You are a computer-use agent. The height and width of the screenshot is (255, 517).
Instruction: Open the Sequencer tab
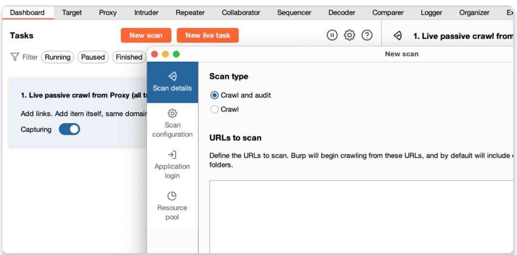294,12
